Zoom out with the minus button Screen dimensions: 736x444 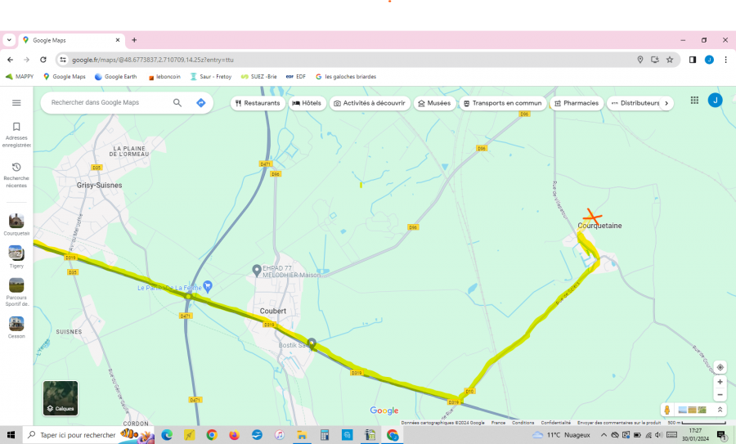click(720, 395)
